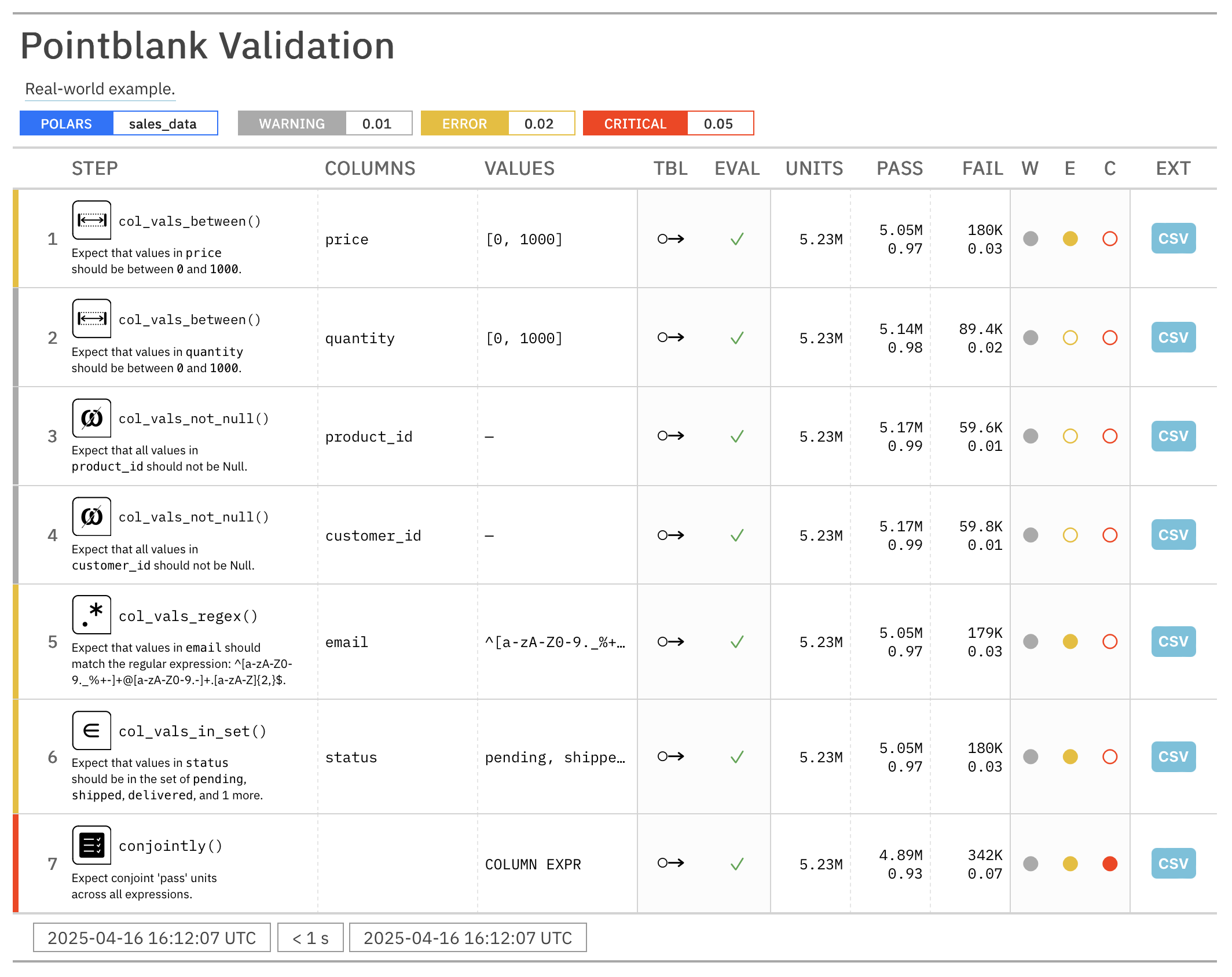Download CSV extract for price step
This screenshot has height=977, width=1232.
pos(1173,238)
